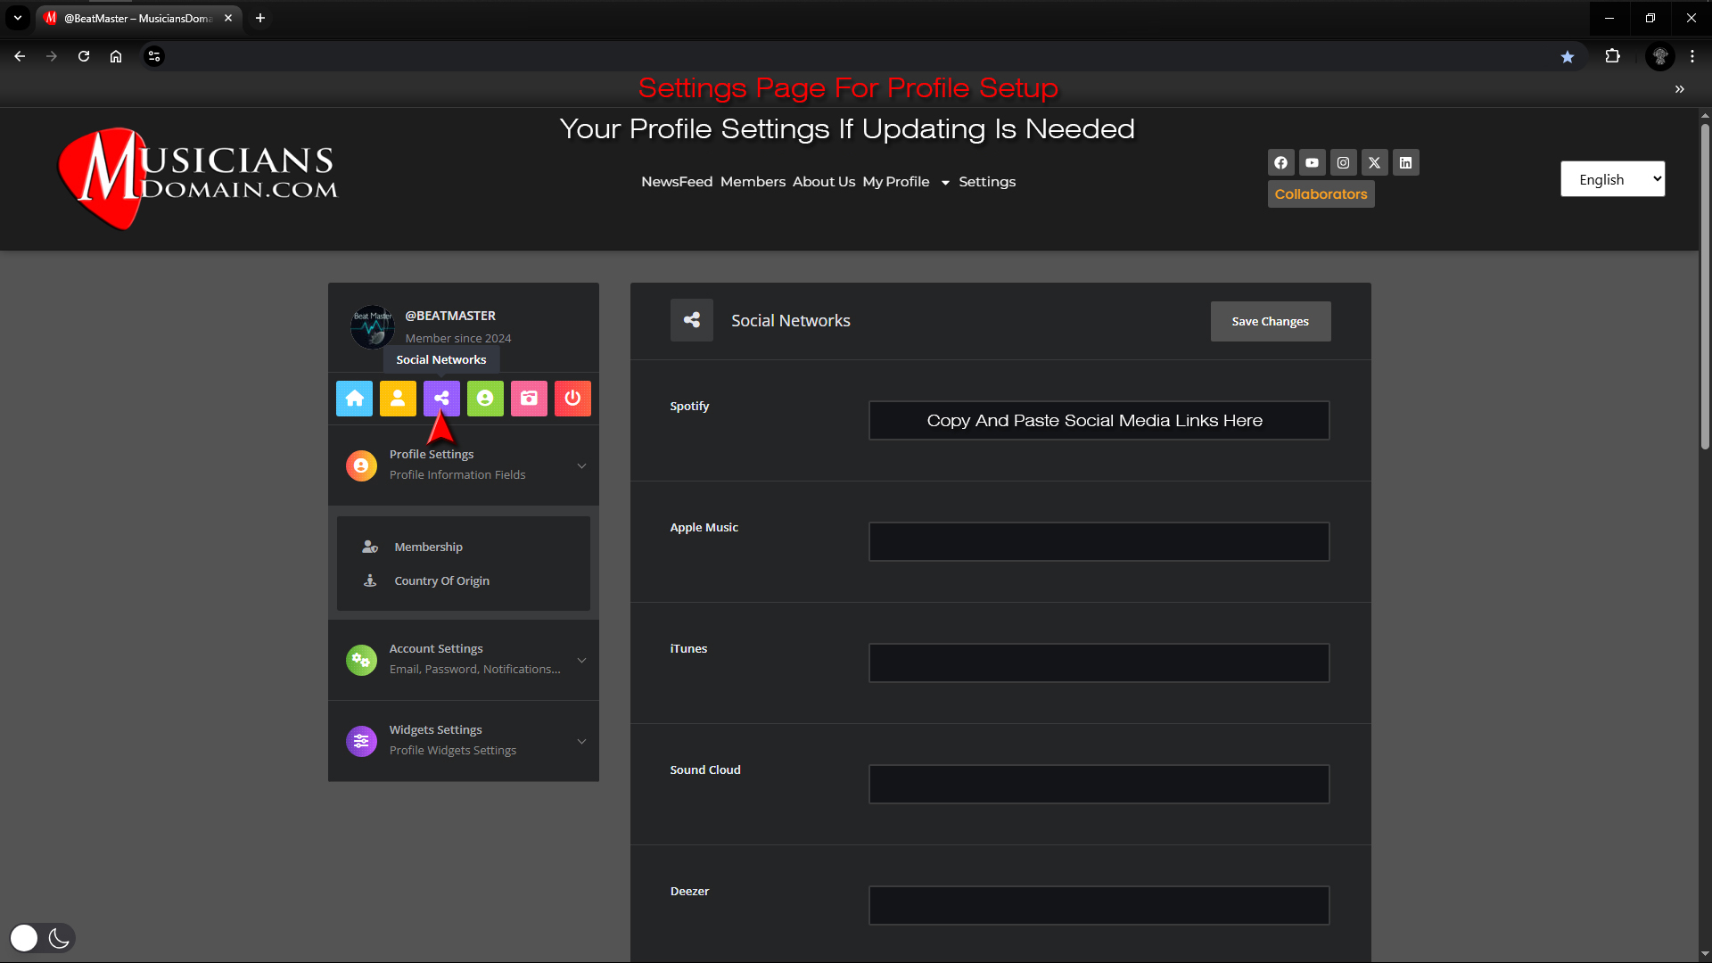Click the Sound Cloud input field

[x=1099, y=784]
